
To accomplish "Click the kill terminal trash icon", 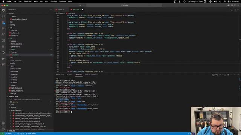I will coord(228,75).
